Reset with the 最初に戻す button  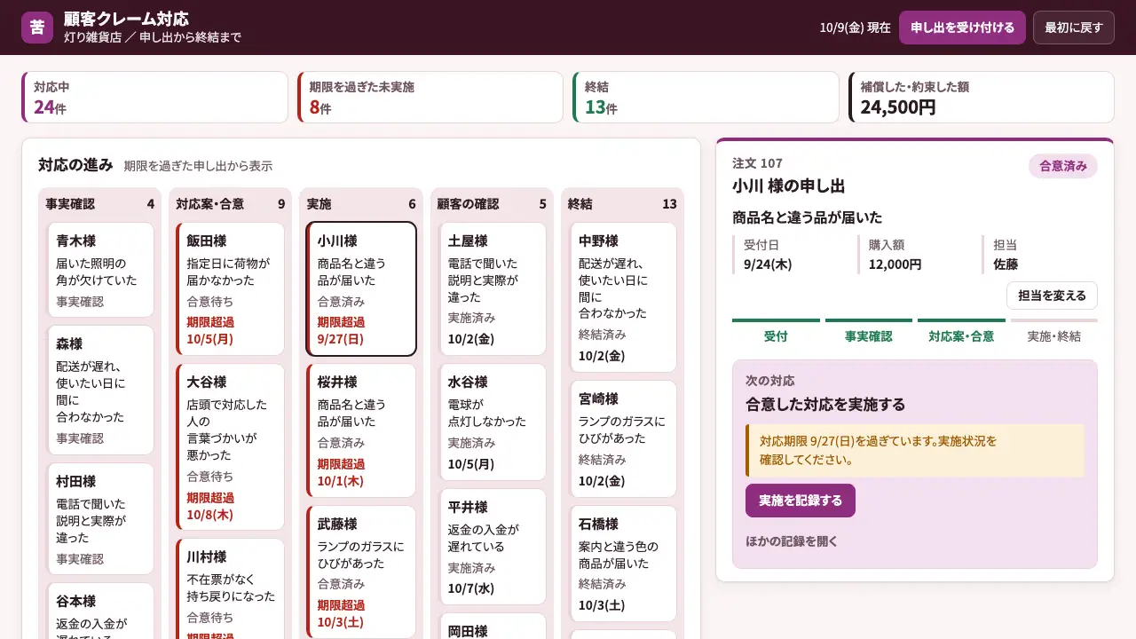[x=1073, y=28]
